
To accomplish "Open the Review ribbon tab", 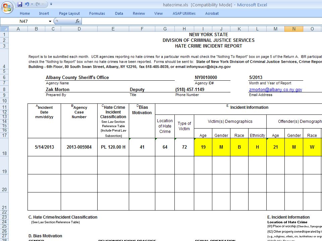I will tap(139, 13).
